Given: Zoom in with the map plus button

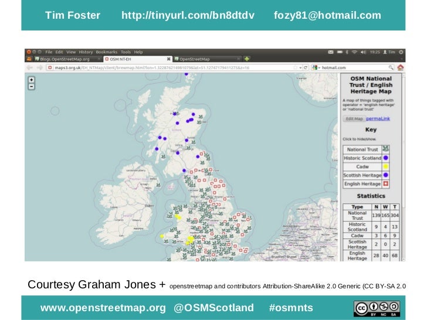Looking at the screenshot, I should [x=31, y=80].
